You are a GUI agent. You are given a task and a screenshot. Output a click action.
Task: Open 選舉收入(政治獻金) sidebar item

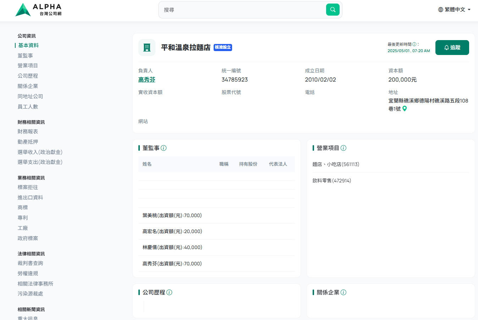pyautogui.click(x=40, y=152)
